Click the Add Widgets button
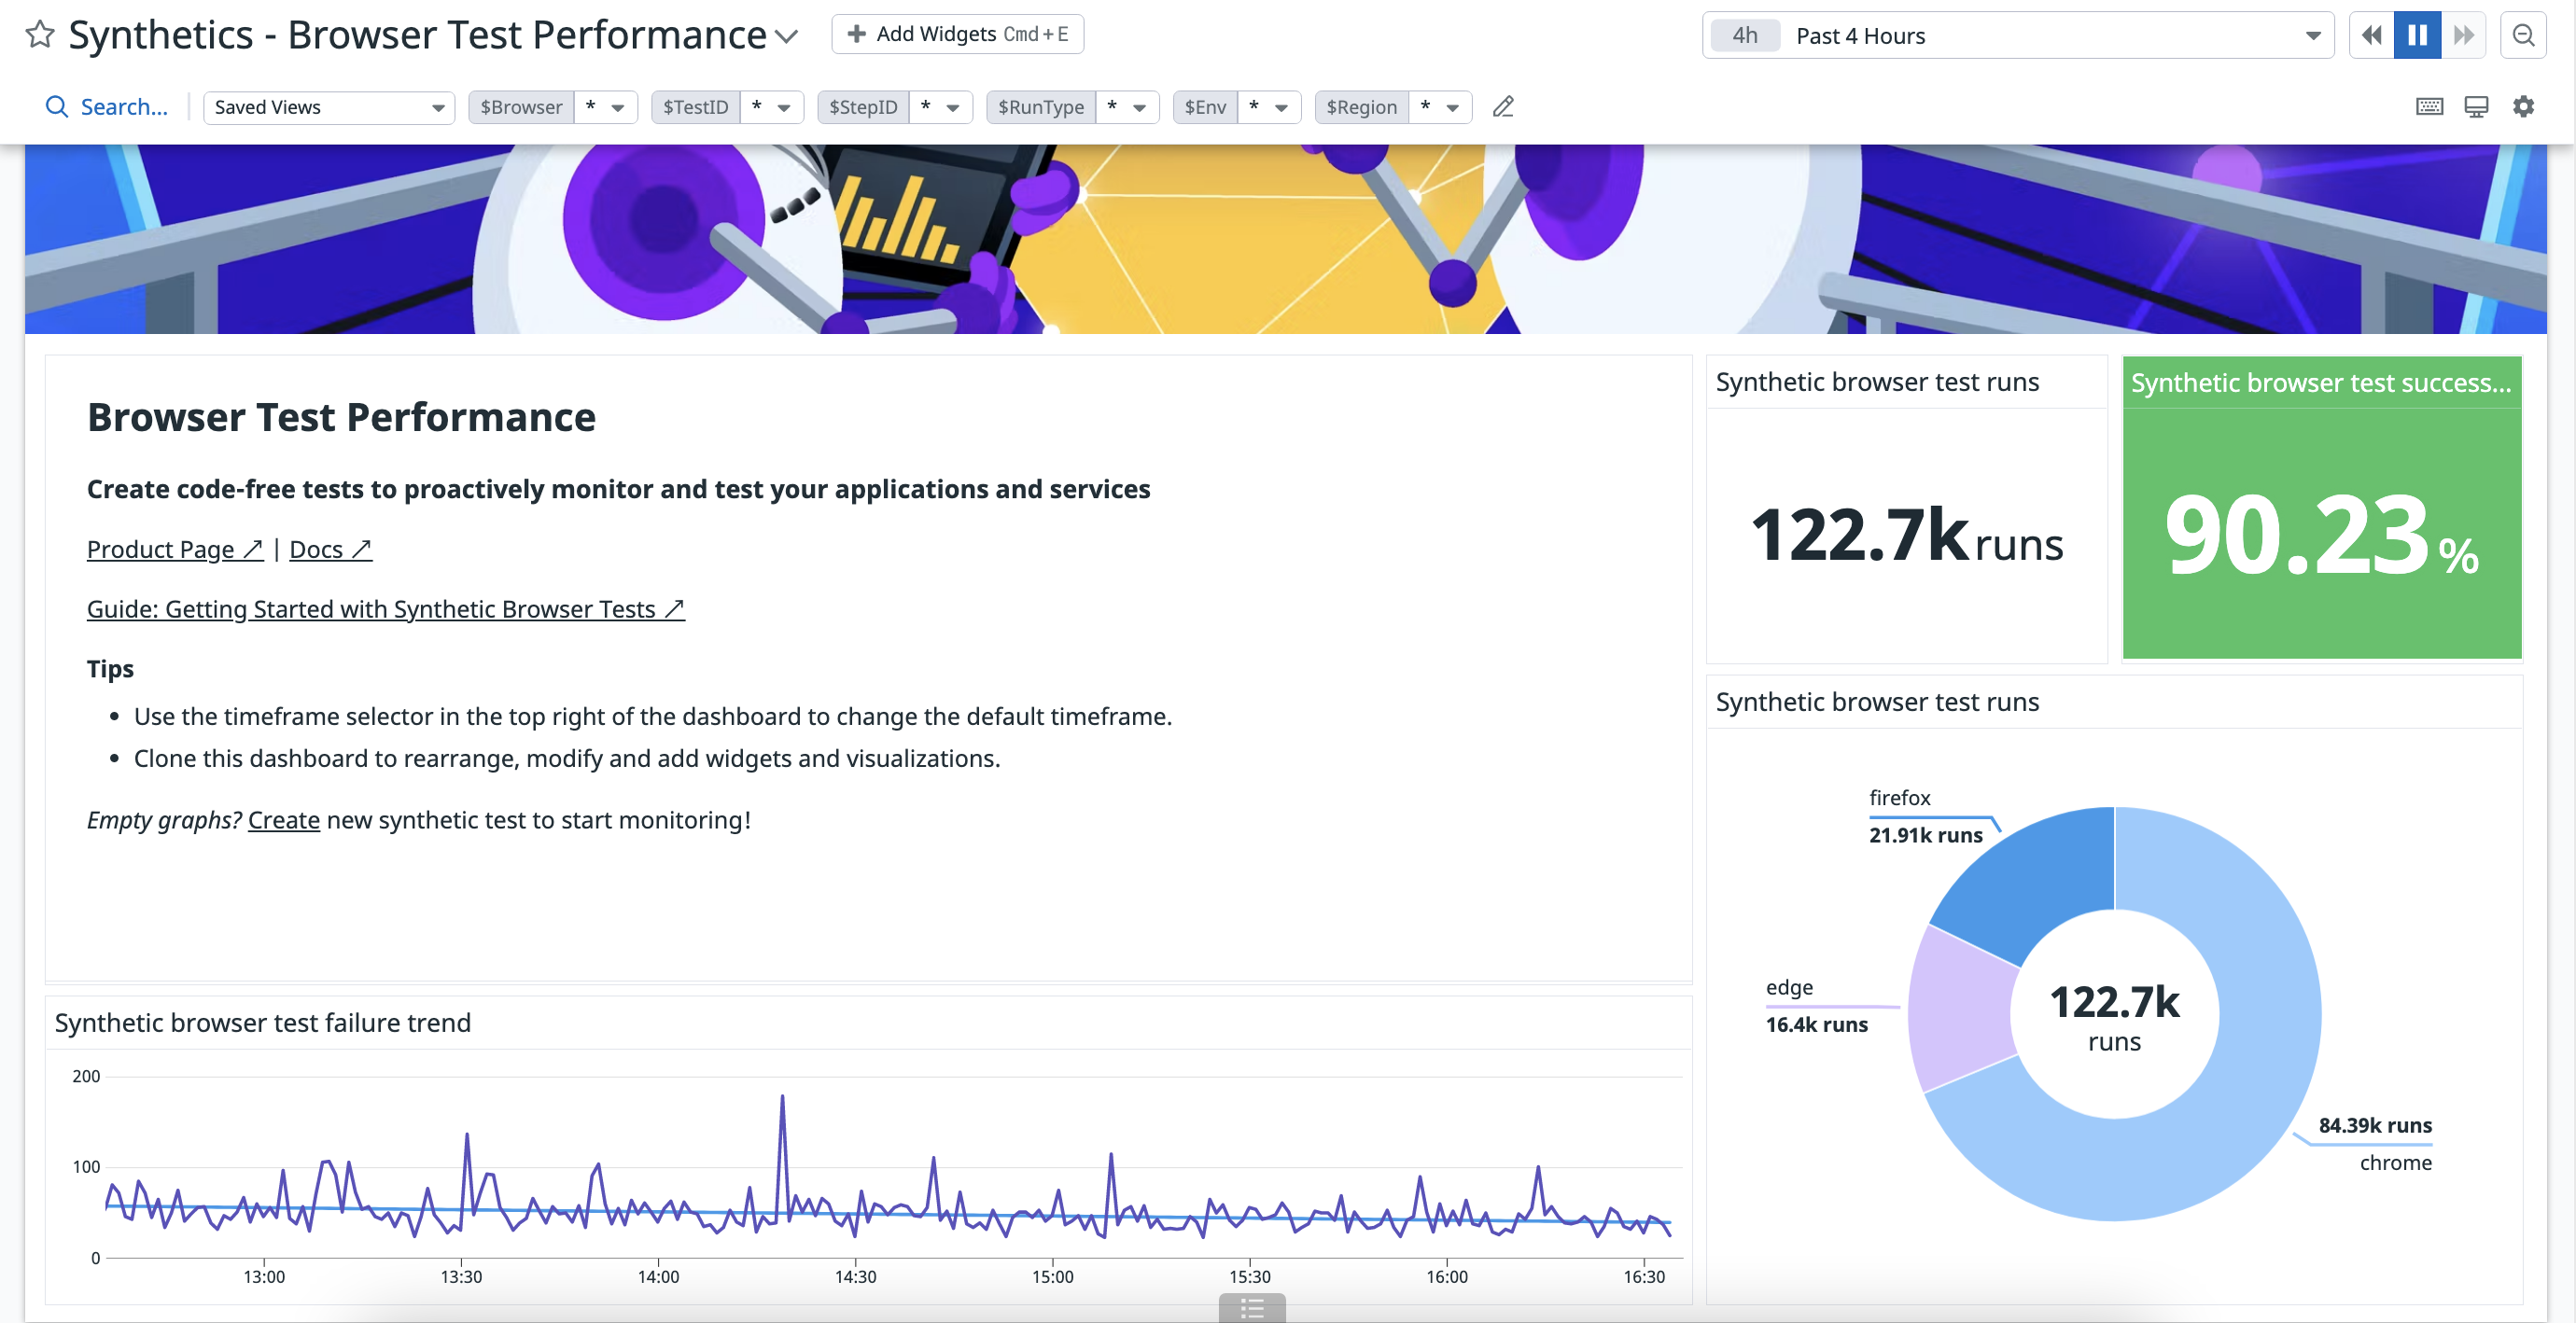 (x=958, y=34)
